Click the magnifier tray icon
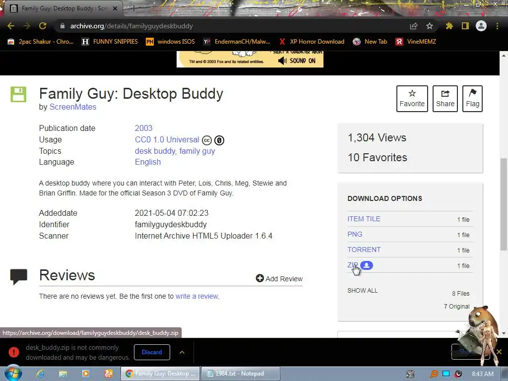This screenshot has width=508, height=381. coord(434,374)
